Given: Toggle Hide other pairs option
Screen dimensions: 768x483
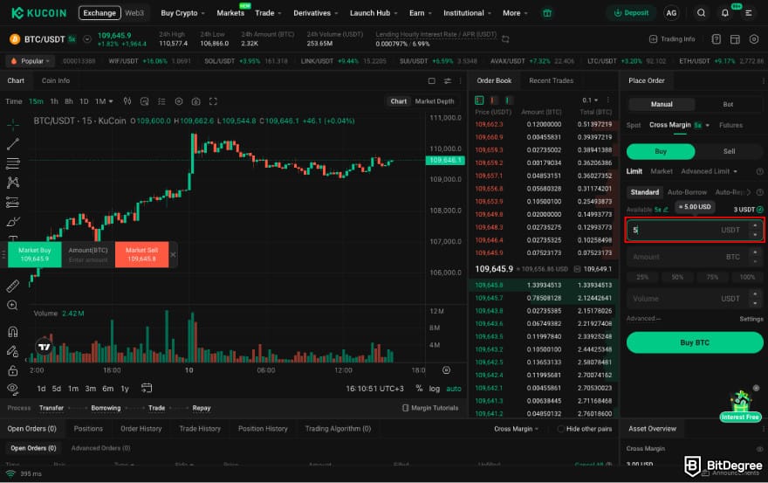Looking at the screenshot, I should click(585, 429).
